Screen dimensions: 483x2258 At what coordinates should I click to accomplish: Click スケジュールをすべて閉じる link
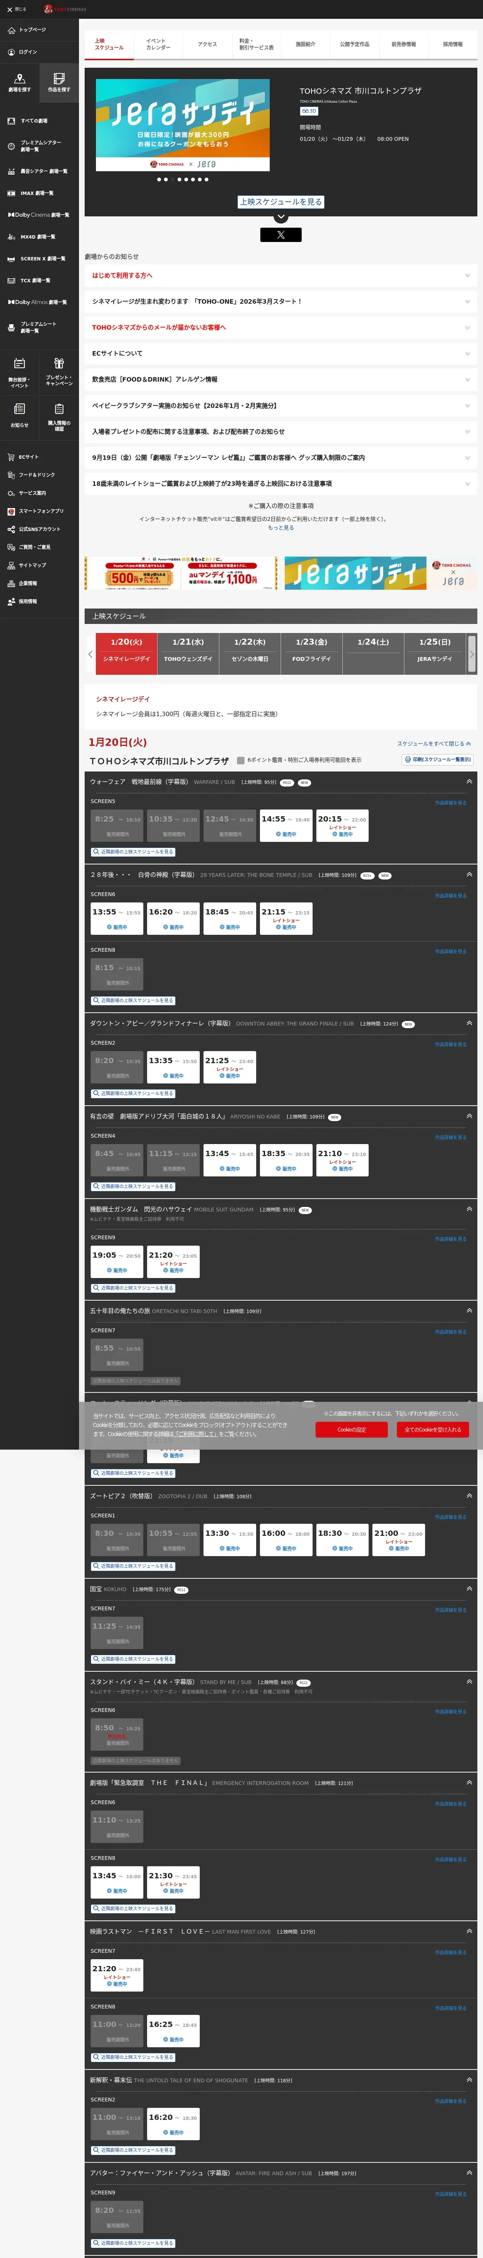pos(434,743)
